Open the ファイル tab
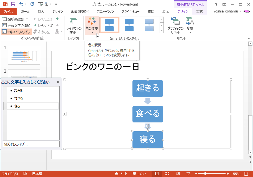Screen dimensions: 253x177 tap(8, 11)
